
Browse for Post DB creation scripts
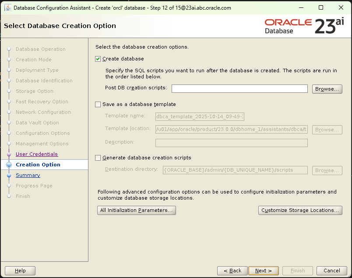pos(327,88)
